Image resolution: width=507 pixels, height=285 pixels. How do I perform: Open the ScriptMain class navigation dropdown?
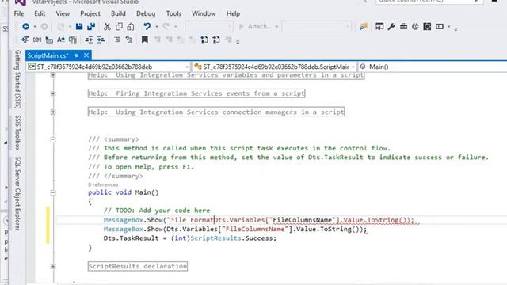(274, 66)
